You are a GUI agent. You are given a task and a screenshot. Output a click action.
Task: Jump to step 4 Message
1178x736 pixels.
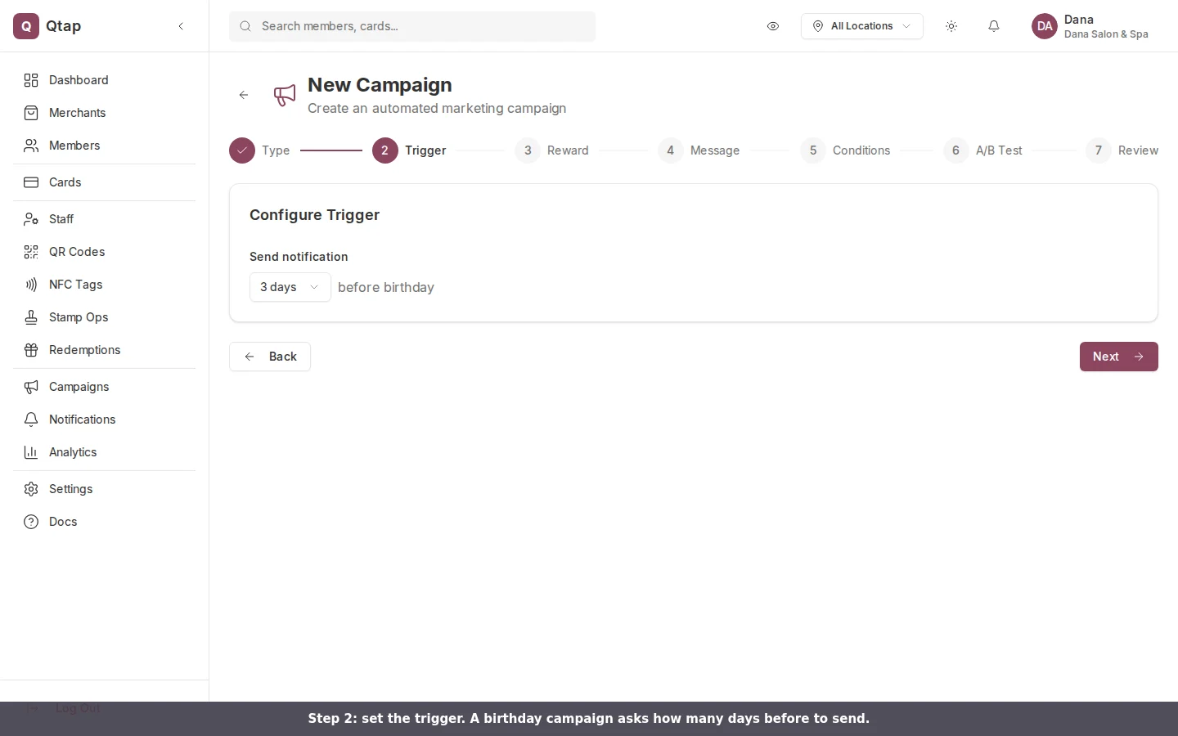point(699,150)
